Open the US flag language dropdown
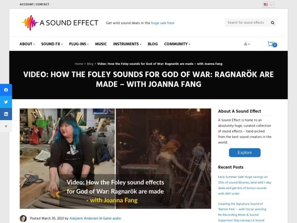Viewport: 297px width, 223px height. (268, 5)
